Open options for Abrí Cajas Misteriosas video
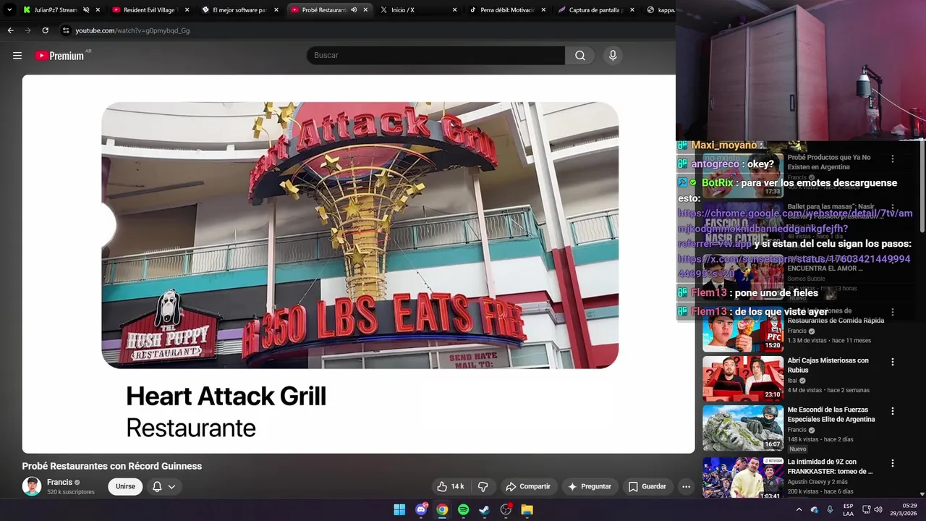The height and width of the screenshot is (521, 926). pos(892,362)
